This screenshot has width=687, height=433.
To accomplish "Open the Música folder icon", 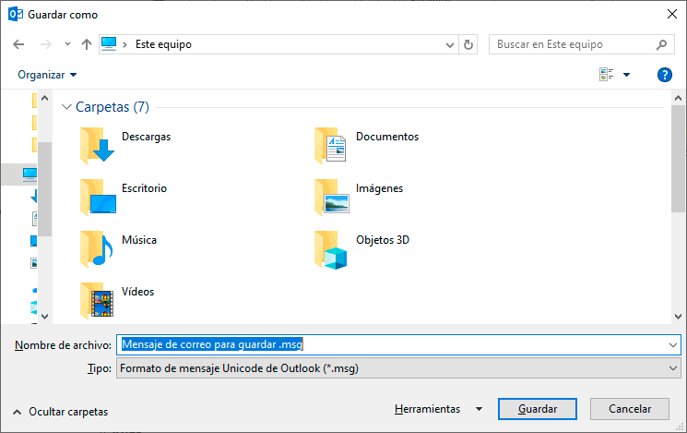I will (x=97, y=247).
